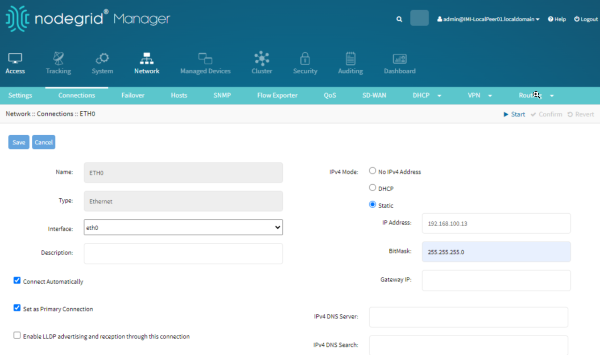Cancel editing the ETH0 connection
This screenshot has width=600, height=355.
44,142
